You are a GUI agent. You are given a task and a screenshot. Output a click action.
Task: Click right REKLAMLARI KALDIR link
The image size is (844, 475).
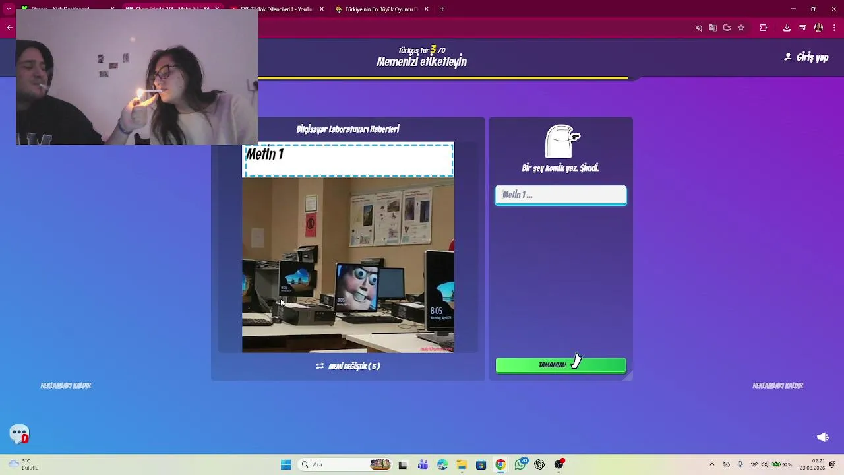(778, 385)
